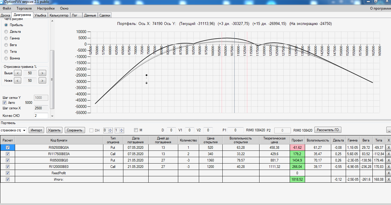The height and width of the screenshot is (205, 391).
Task: Click the P1 value input field
Action: (x=235, y=130)
